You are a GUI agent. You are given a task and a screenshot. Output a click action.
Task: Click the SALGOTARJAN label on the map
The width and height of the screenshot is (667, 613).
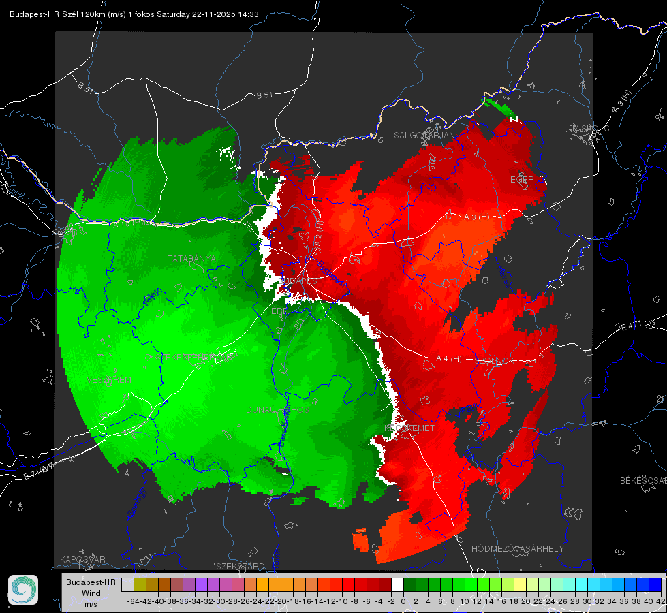424,136
